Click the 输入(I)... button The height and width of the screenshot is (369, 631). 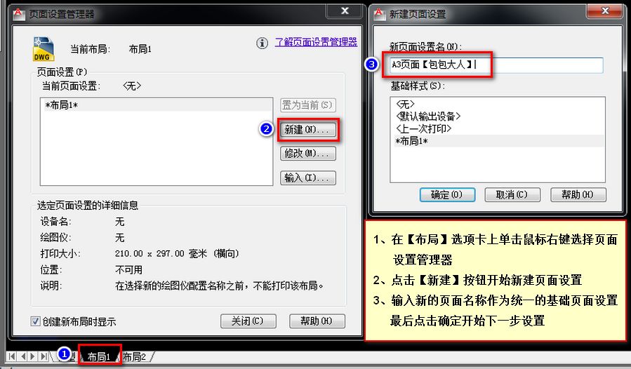308,177
